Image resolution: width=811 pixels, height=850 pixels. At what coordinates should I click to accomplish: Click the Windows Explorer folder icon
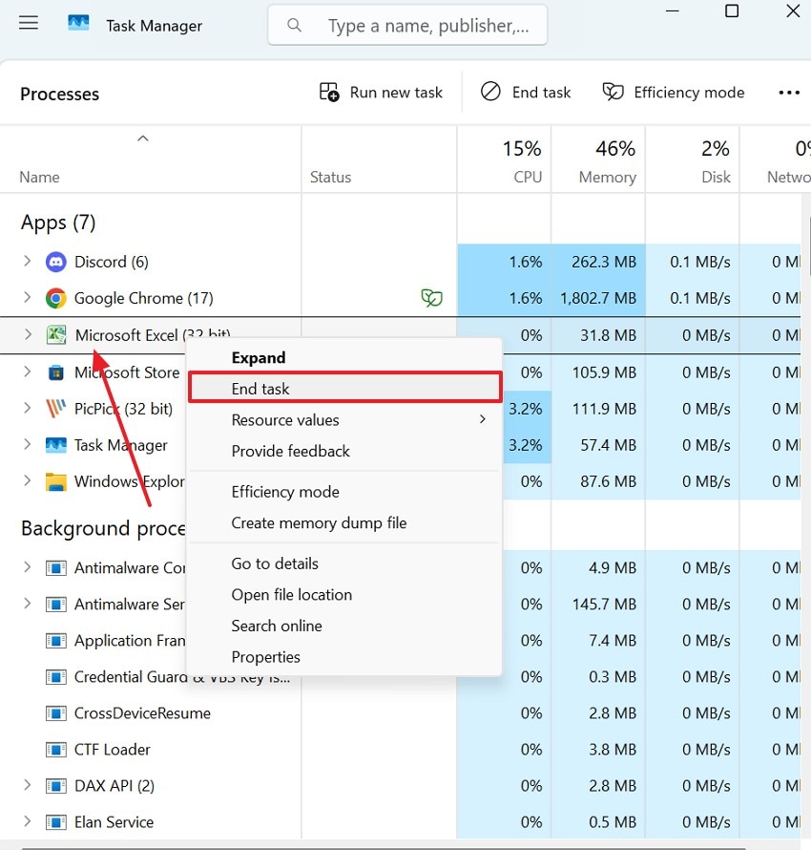coord(56,481)
